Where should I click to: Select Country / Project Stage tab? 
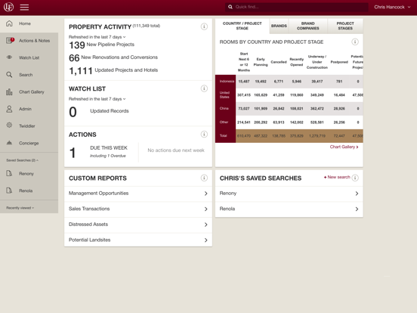[242, 26]
